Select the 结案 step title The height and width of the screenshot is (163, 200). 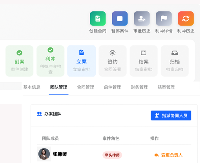click(x=144, y=62)
